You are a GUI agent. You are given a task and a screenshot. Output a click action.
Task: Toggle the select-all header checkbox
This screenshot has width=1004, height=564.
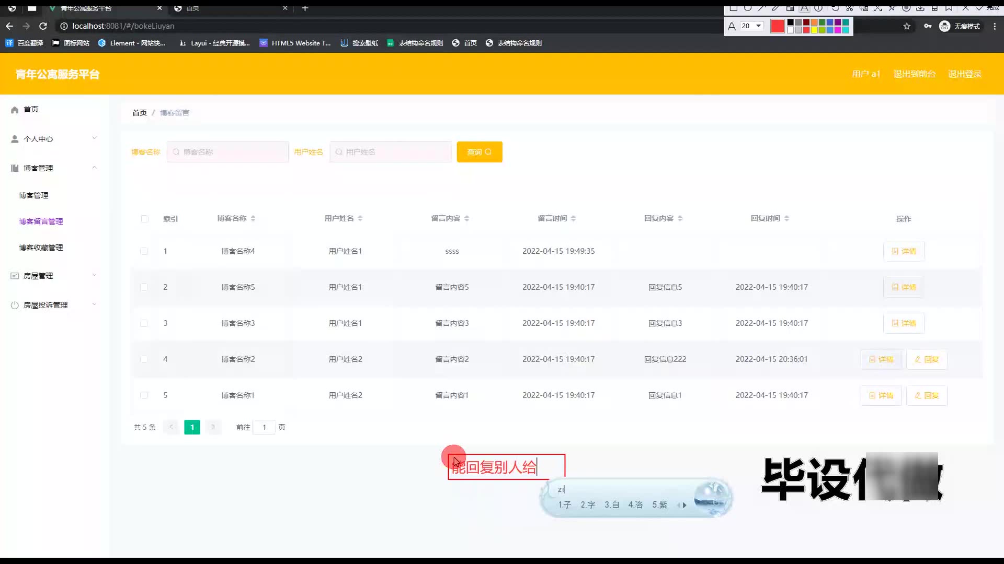[145, 219]
